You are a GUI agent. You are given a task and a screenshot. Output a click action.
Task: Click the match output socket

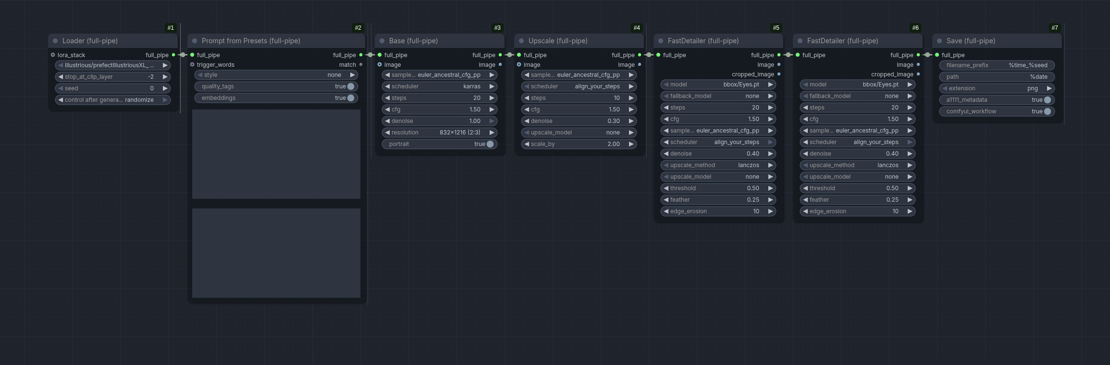point(361,64)
